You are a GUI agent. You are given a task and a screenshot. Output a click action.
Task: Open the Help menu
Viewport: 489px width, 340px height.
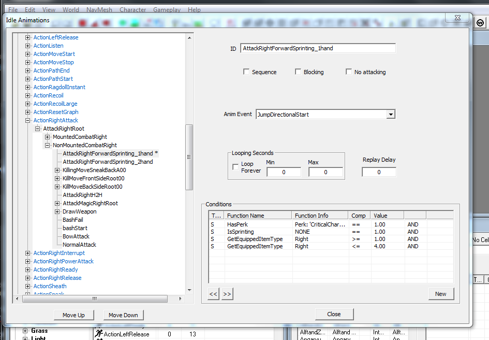pos(194,10)
